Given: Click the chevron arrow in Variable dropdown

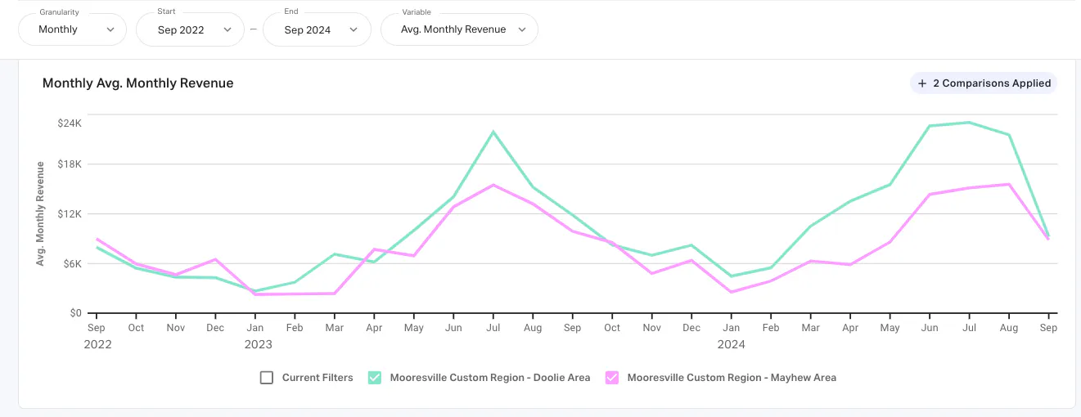Looking at the screenshot, I should pos(521,29).
